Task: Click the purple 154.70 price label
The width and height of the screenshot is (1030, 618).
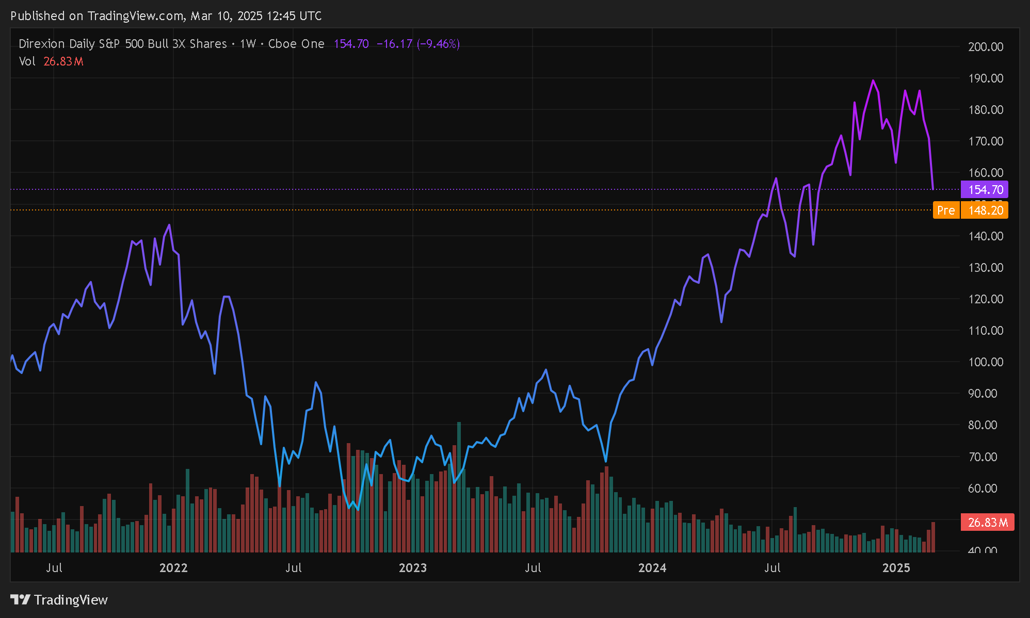Action: click(985, 190)
